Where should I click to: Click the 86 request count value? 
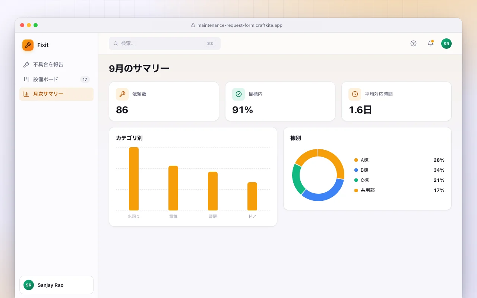pos(122,110)
